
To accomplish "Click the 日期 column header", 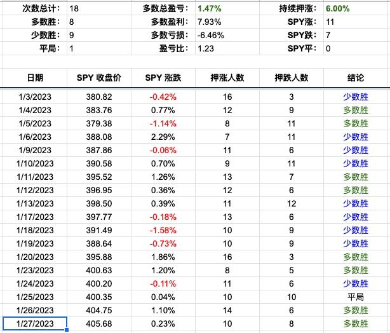I will pos(35,78).
